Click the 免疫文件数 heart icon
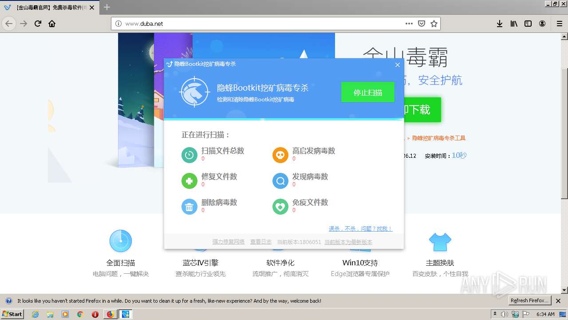 [280, 207]
